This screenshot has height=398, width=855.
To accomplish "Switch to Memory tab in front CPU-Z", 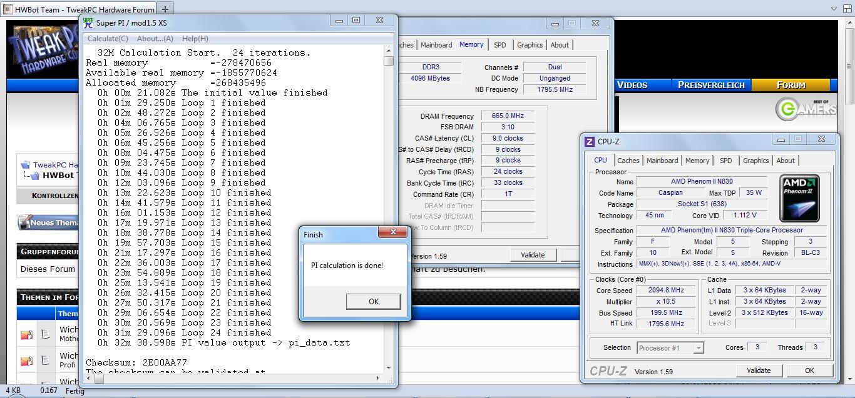I will 697,161.
